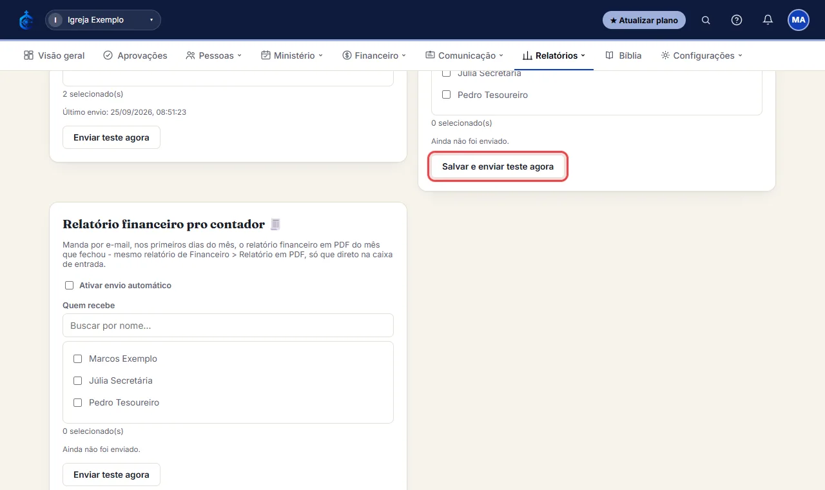Click the Último envio timestamp text
This screenshot has height=490, width=825.
124,112
